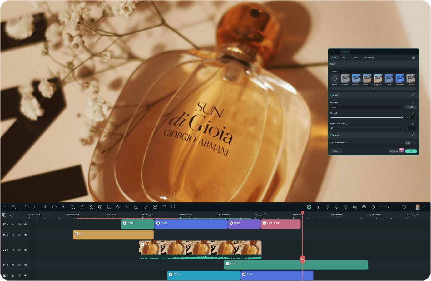
Task: Click the Text tool icon
Action: pyautogui.click(x=164, y=207)
